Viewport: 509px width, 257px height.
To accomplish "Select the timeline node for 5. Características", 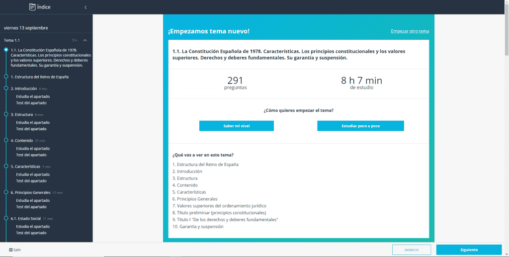I will (6, 166).
